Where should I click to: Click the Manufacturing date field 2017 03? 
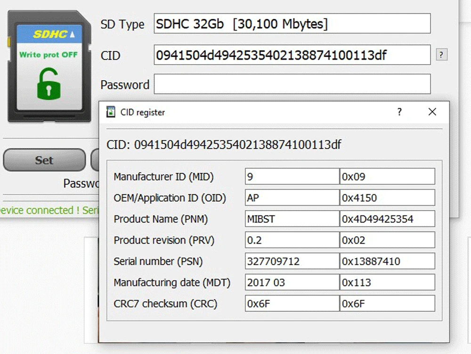(292, 282)
